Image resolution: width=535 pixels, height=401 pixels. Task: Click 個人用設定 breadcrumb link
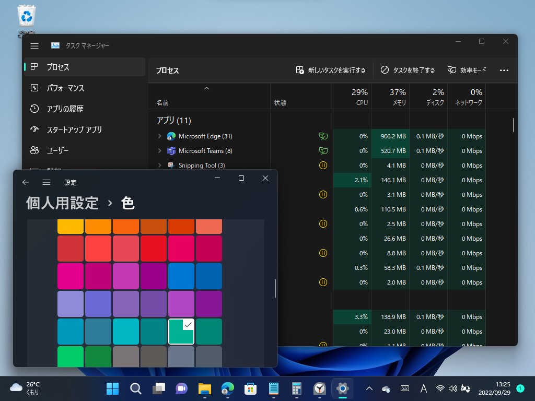coord(62,203)
